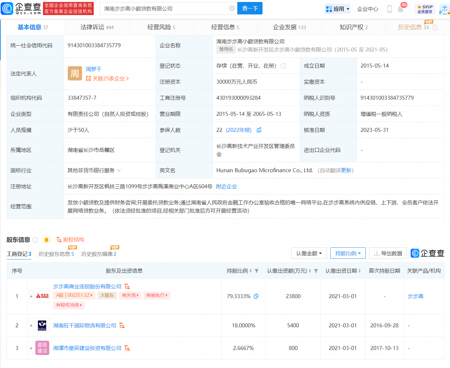Expand 其他非货币银行服务 industry chevron
This screenshot has width=450, height=368.
pyautogui.click(x=119, y=171)
